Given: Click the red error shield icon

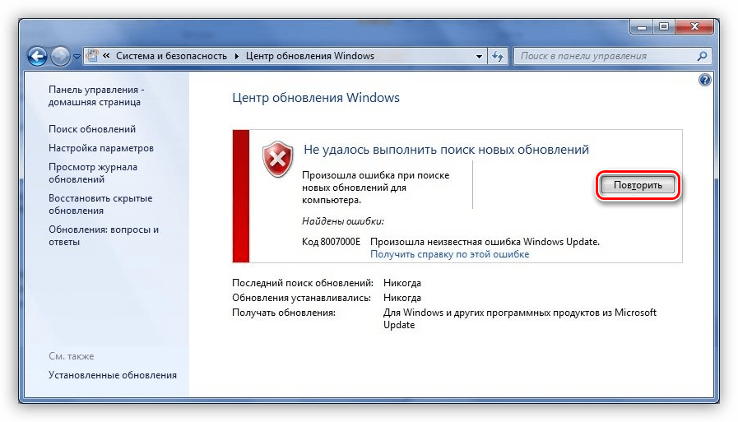Looking at the screenshot, I should pyautogui.click(x=277, y=159).
